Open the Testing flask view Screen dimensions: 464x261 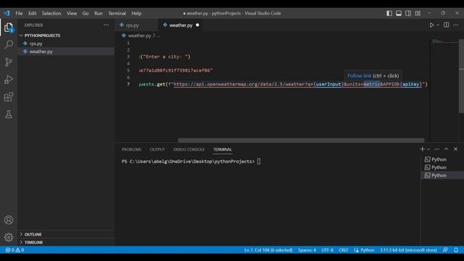pyautogui.click(x=9, y=115)
